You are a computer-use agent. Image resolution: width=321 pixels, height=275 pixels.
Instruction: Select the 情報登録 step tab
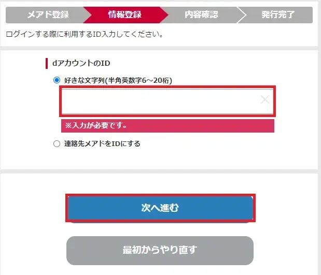(x=124, y=15)
